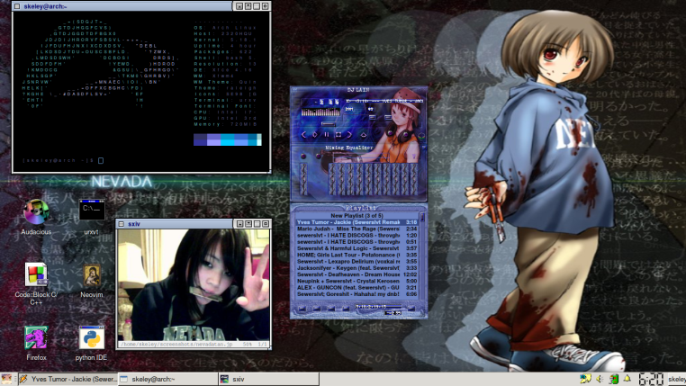Open the green power manager tray icon
Image resolution: width=686 pixels, height=386 pixels.
pos(614,379)
